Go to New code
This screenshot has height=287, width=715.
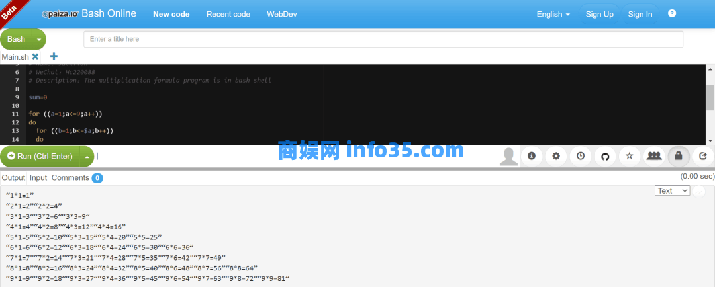171,14
